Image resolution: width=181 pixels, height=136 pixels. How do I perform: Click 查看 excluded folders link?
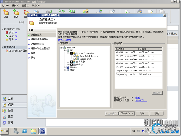138,98
